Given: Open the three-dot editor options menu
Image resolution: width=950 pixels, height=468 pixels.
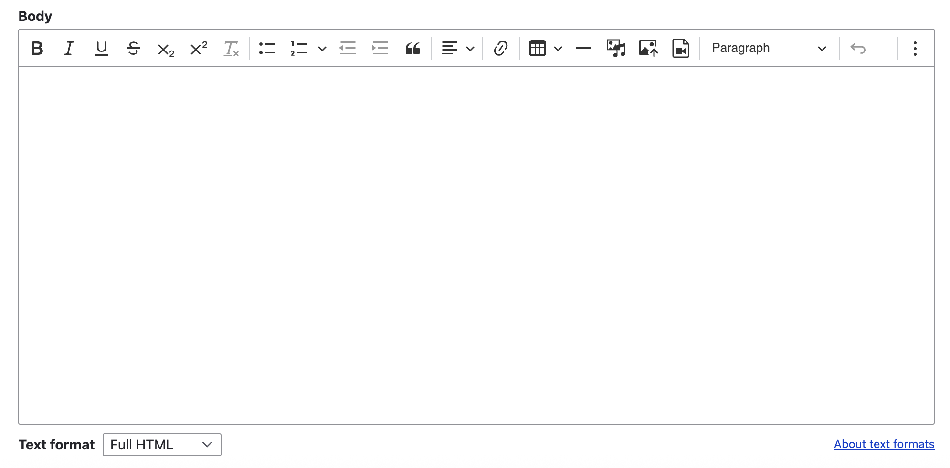Looking at the screenshot, I should (915, 48).
